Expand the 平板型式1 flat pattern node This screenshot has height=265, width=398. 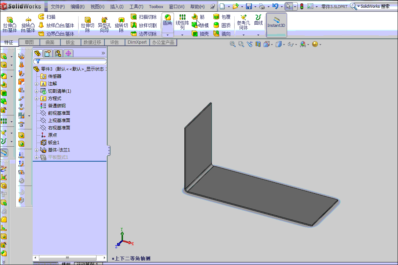click(x=37, y=158)
